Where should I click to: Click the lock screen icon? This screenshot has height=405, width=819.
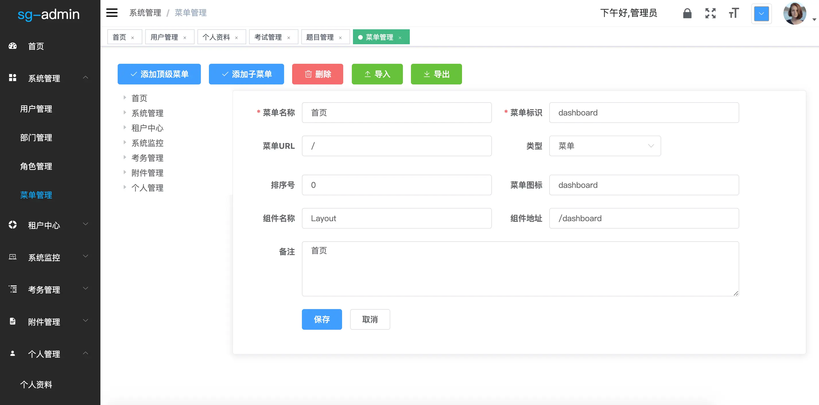coord(687,14)
